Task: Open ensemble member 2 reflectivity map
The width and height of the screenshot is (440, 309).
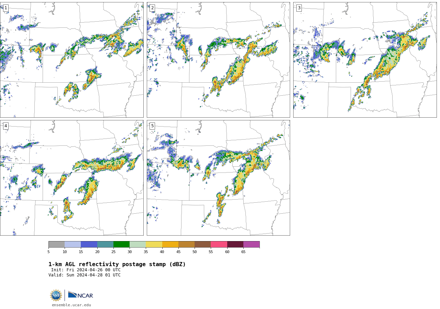Action: point(218,60)
